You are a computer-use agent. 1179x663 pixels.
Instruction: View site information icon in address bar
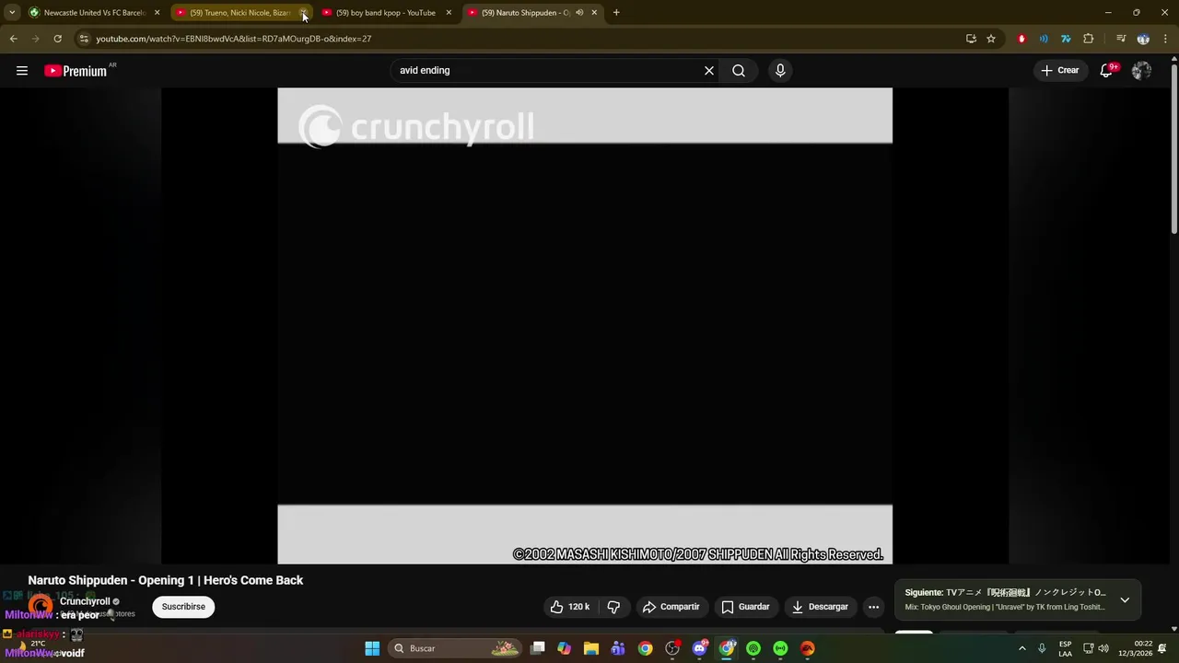point(84,39)
